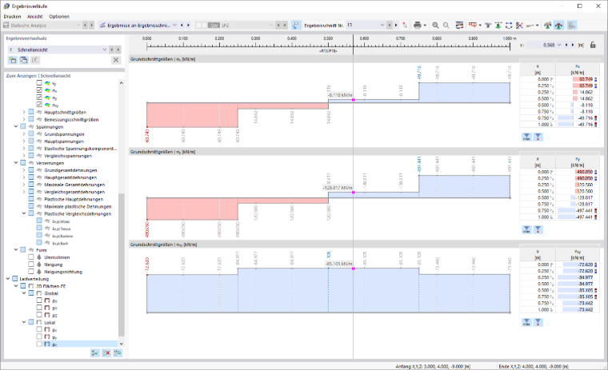Check the Umrisslinien checkbox
Image resolution: width=608 pixels, height=370 pixels.
pyautogui.click(x=31, y=257)
